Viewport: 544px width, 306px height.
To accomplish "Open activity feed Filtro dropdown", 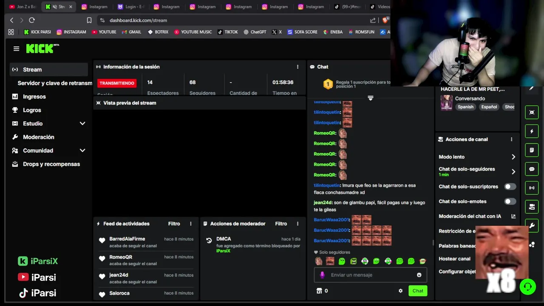I will (x=174, y=224).
